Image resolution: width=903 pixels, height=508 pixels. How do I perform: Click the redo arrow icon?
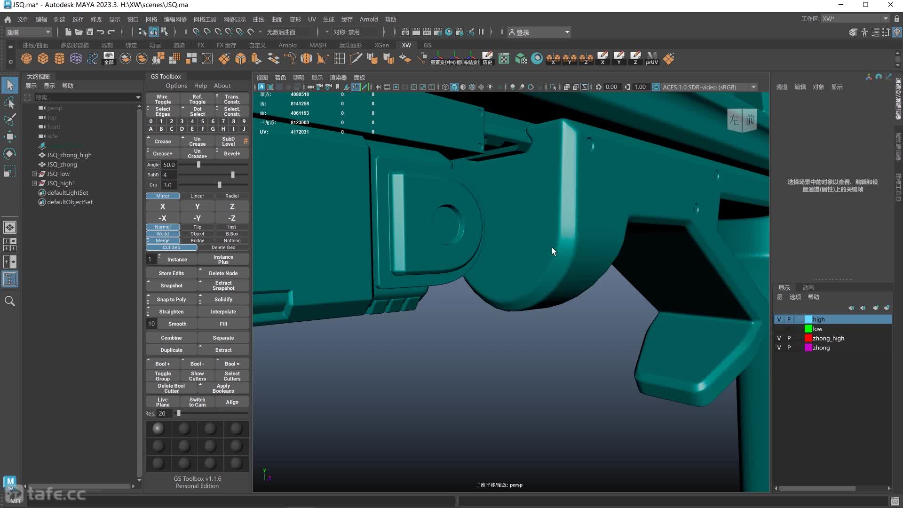click(111, 32)
